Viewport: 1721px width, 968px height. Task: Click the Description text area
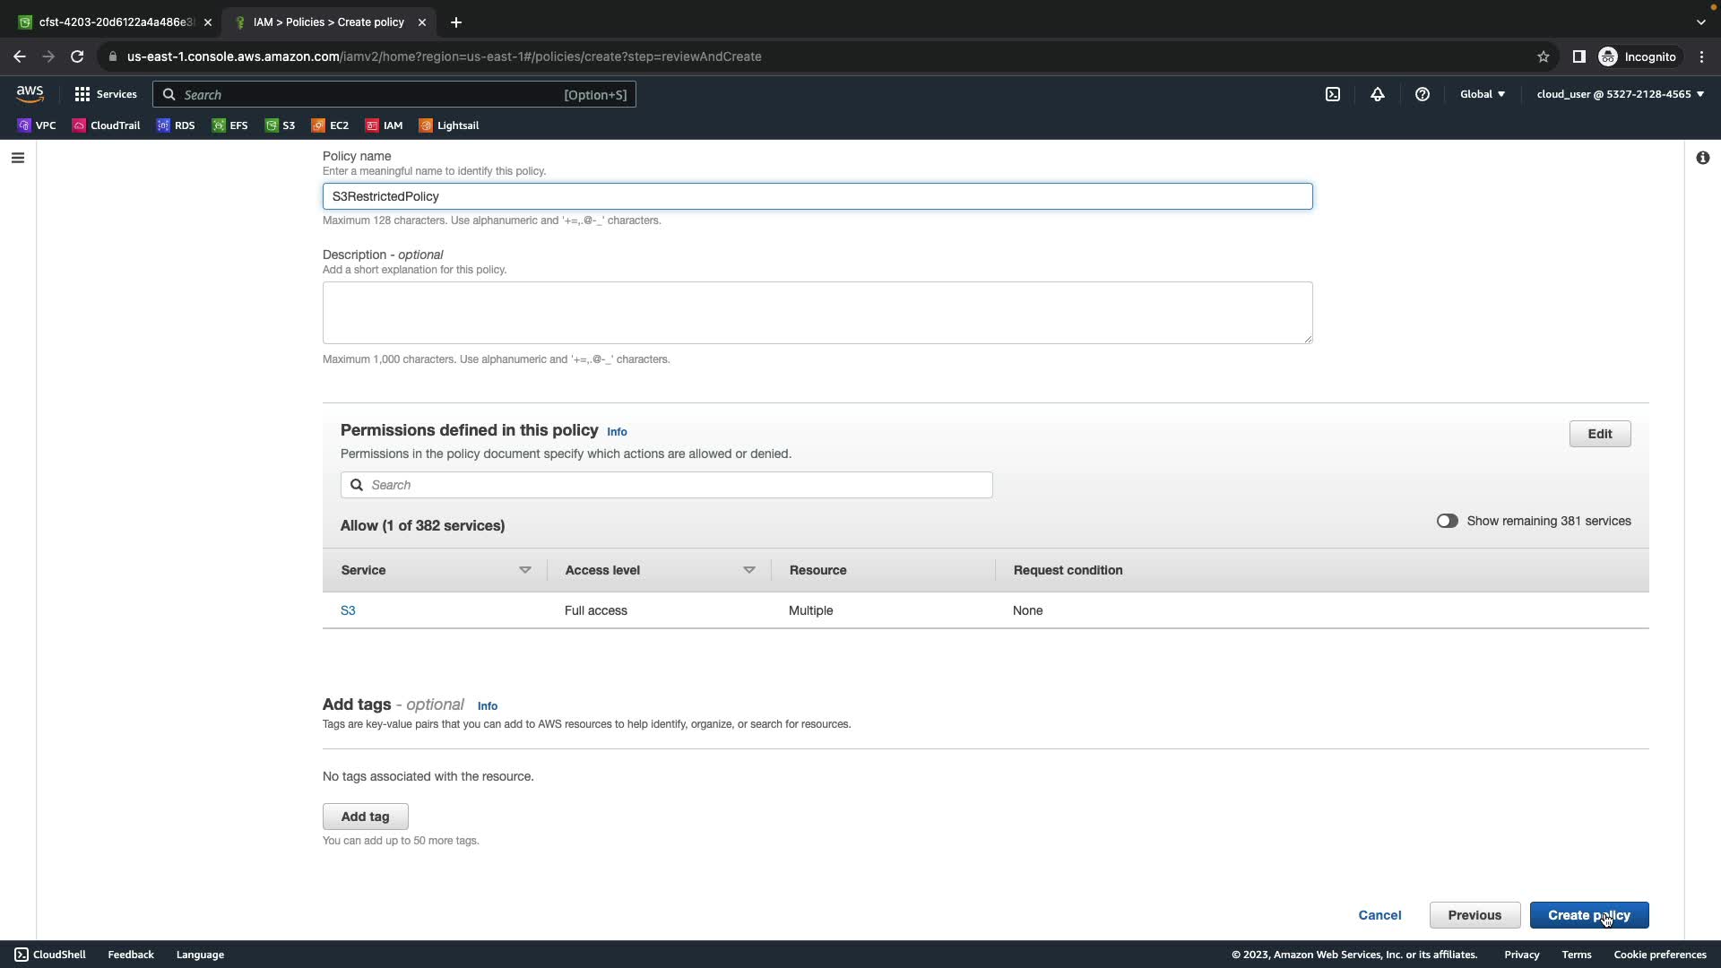tap(817, 313)
